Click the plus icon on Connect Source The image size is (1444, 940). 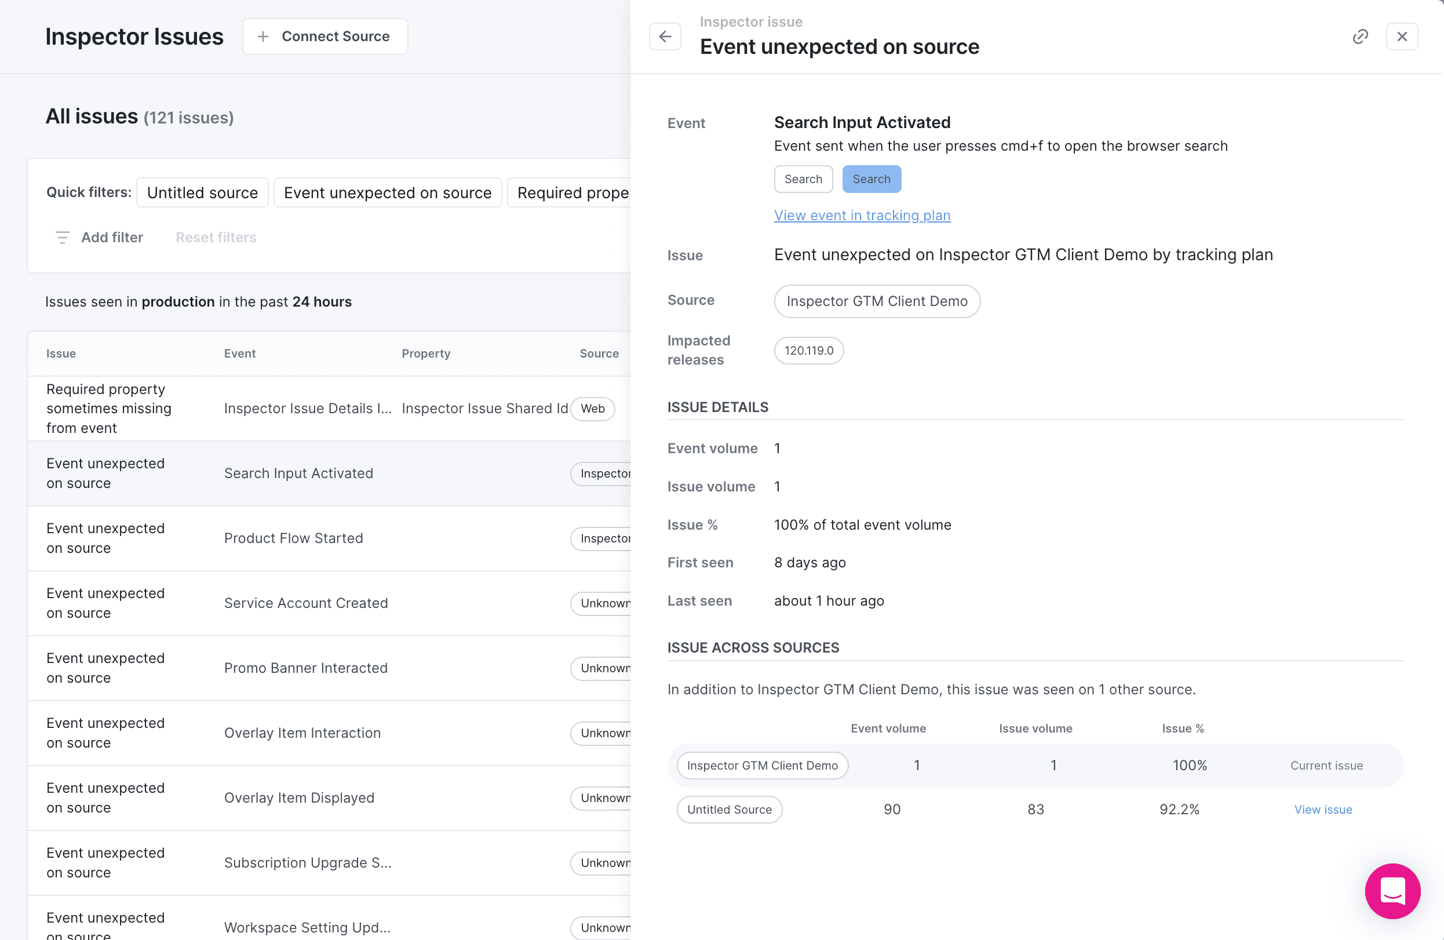[x=262, y=37]
